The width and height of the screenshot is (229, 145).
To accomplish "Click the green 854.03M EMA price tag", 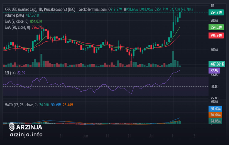I will point(216,27).
